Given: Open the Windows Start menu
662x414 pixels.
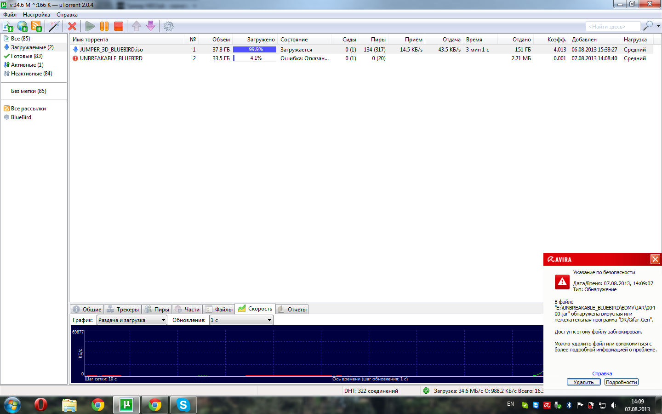Looking at the screenshot, I should (x=12, y=405).
